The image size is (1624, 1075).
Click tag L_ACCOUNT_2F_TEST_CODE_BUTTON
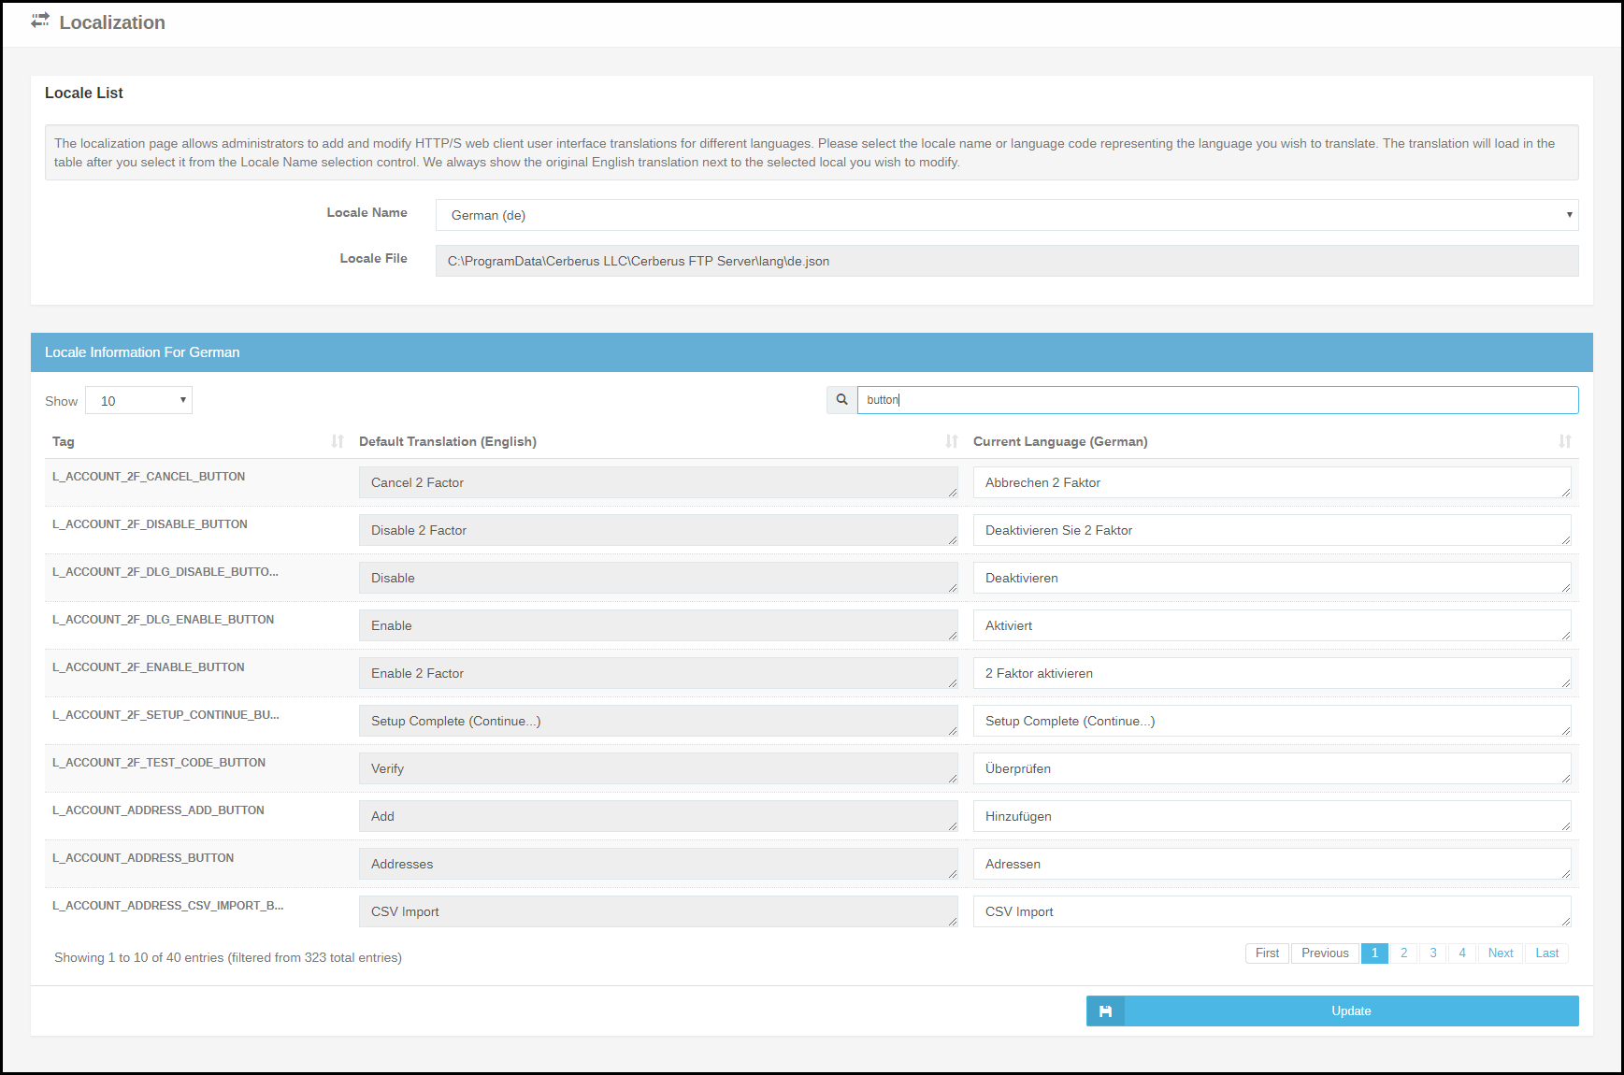(159, 763)
